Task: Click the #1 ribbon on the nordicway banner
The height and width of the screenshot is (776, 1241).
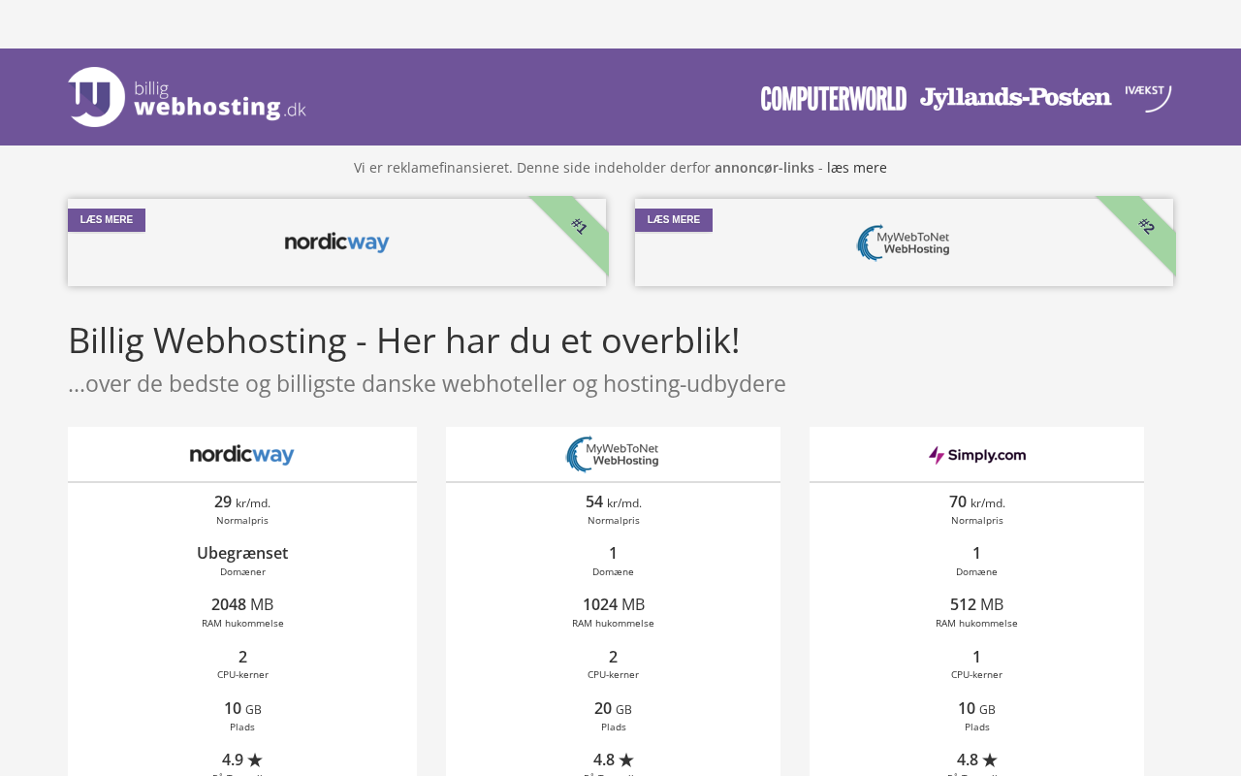Action: 579,226
